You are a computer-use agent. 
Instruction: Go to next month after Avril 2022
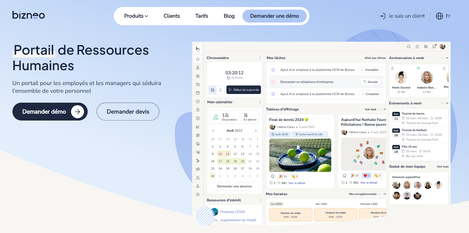pyautogui.click(x=256, y=131)
